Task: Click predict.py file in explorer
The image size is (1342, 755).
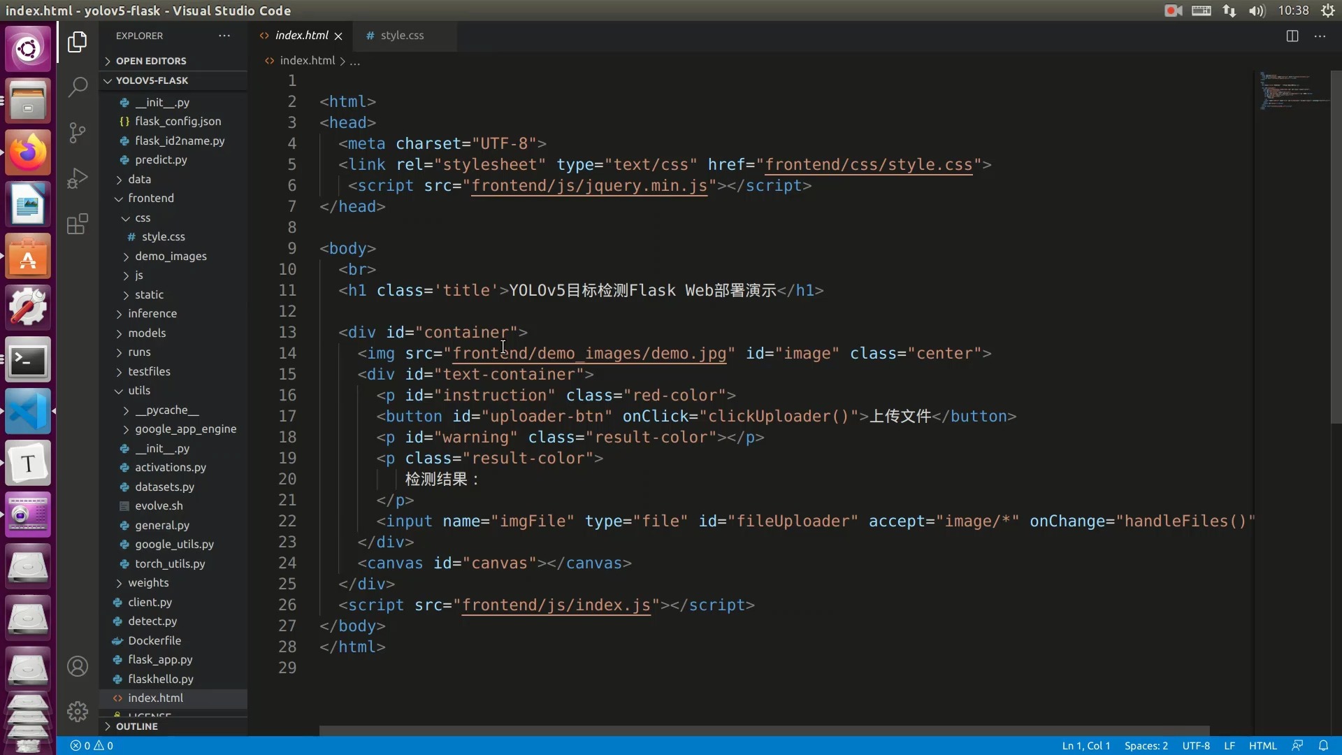Action: point(160,159)
